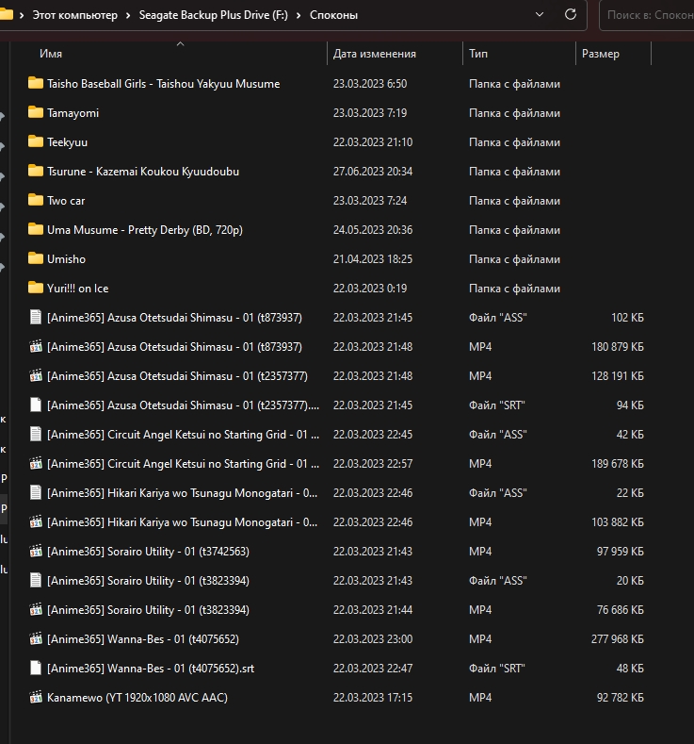Click the Tamayomi folder icon

pos(36,112)
